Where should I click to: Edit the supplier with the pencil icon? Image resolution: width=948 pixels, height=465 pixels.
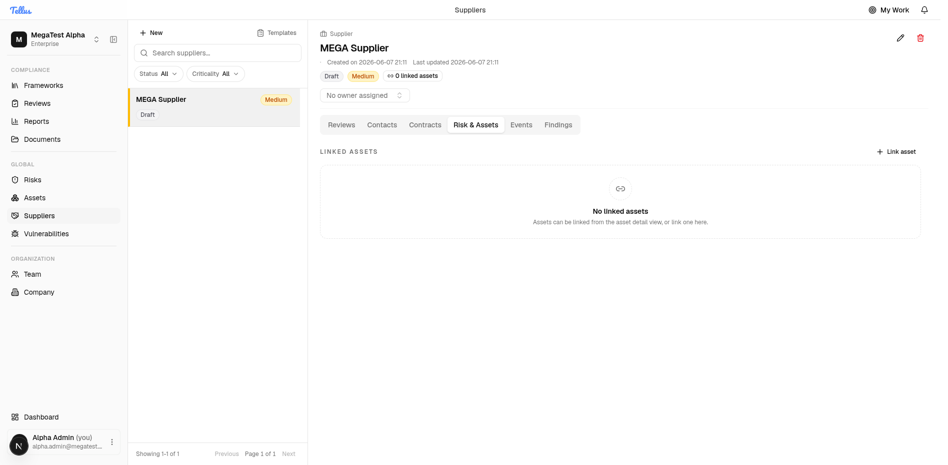pos(900,38)
